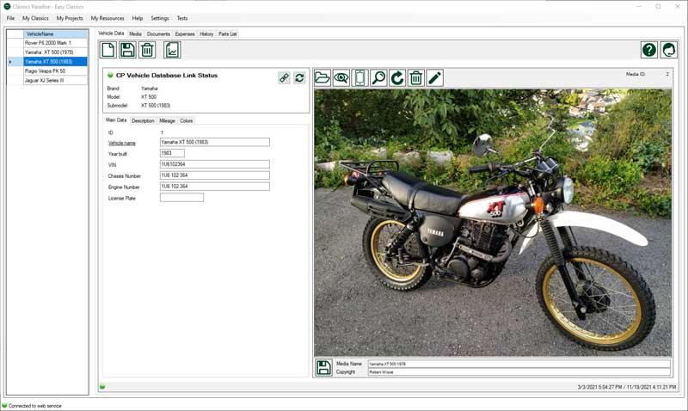Save vehicle data with the floppy disk icon

pyautogui.click(x=127, y=50)
